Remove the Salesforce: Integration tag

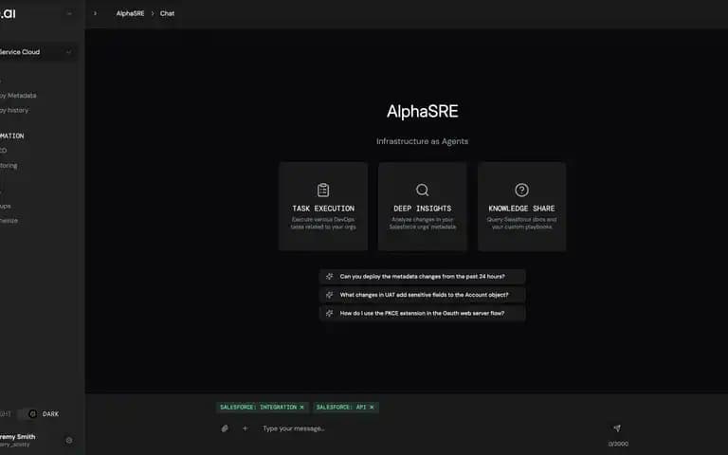(301, 408)
